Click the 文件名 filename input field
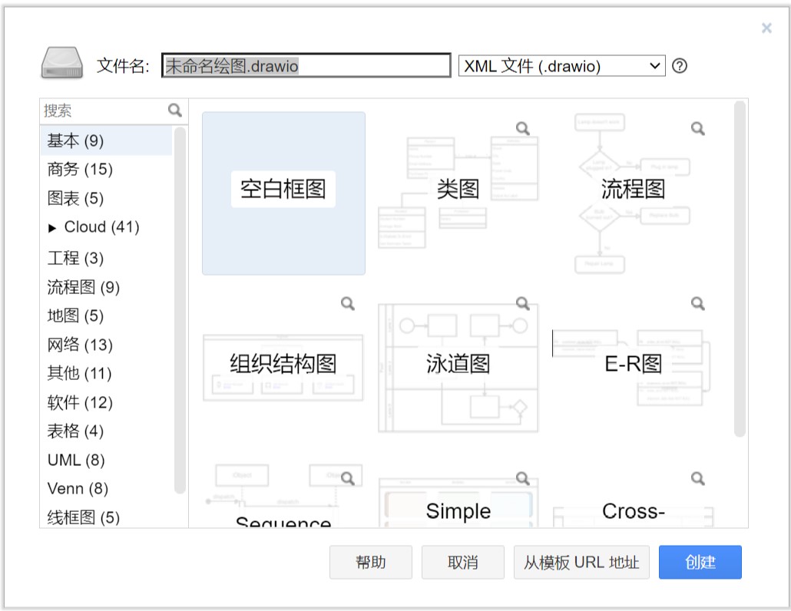Screen dimensions: 791x611 click(306, 65)
